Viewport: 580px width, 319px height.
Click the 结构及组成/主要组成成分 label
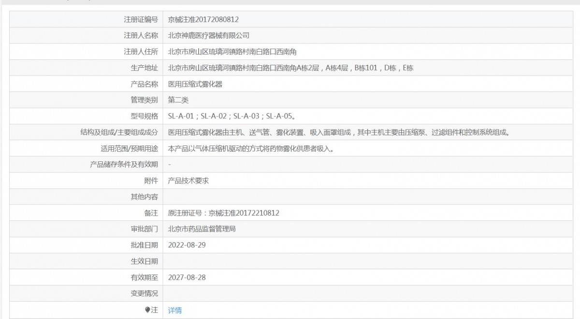coord(119,132)
